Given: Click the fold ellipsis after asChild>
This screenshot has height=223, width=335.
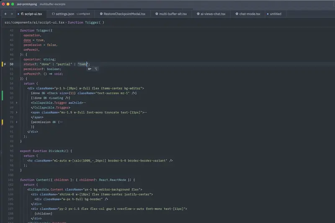Looking at the screenshot, I should coord(85,103).
